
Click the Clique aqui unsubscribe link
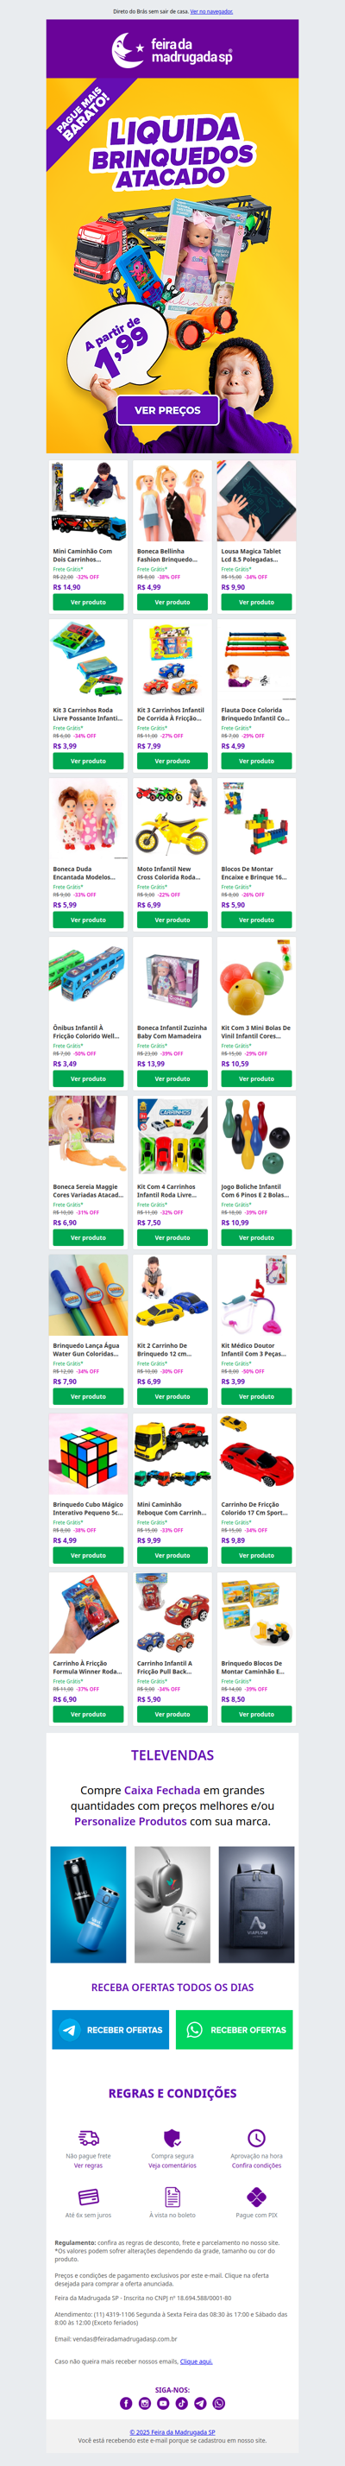(x=196, y=2362)
